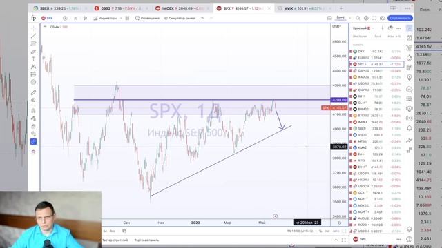
Task: Select BTCUSD in the watchlist
Action: pos(376,116)
